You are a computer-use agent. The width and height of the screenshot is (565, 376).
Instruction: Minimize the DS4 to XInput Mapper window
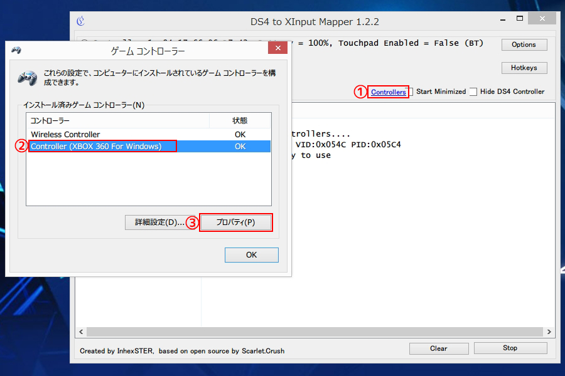point(503,19)
